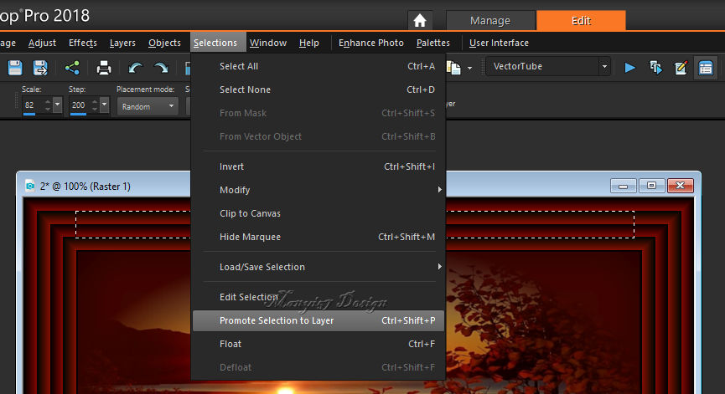Viewport: 725px width, 394px height.
Task: Choose Float from the Selections menu
Action: [318, 344]
